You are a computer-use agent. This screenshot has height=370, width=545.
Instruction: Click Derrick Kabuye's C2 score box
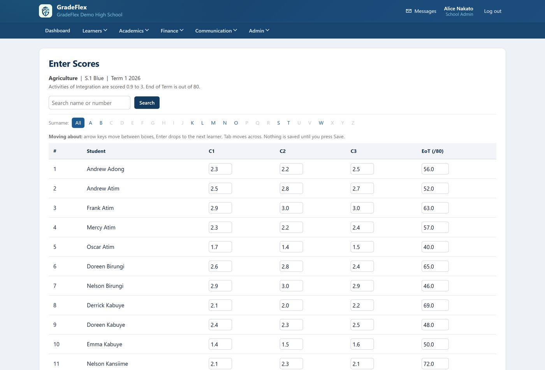tap(291, 305)
